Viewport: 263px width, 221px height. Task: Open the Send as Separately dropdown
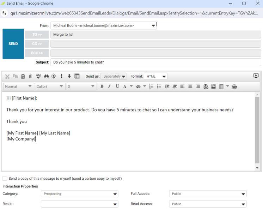pyautogui.click(x=114, y=76)
